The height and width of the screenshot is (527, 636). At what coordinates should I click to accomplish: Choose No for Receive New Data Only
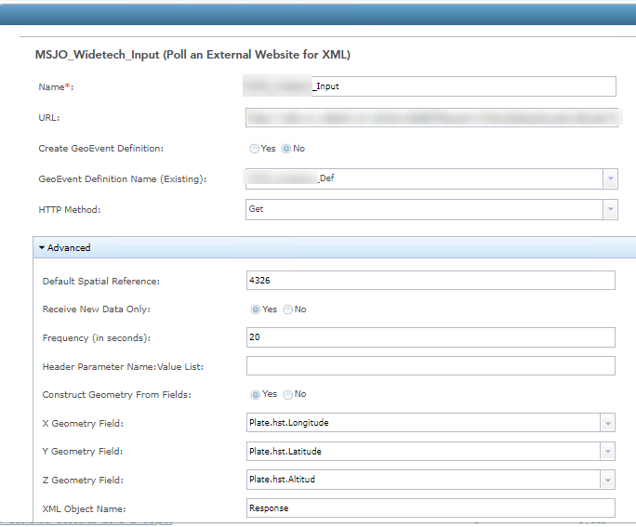tap(288, 310)
